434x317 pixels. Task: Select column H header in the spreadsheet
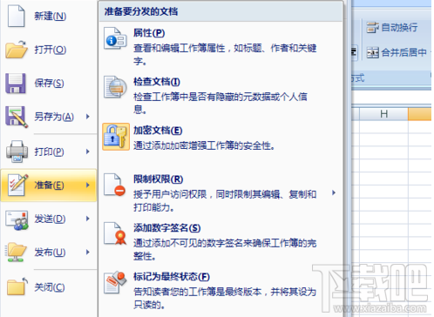click(x=383, y=114)
